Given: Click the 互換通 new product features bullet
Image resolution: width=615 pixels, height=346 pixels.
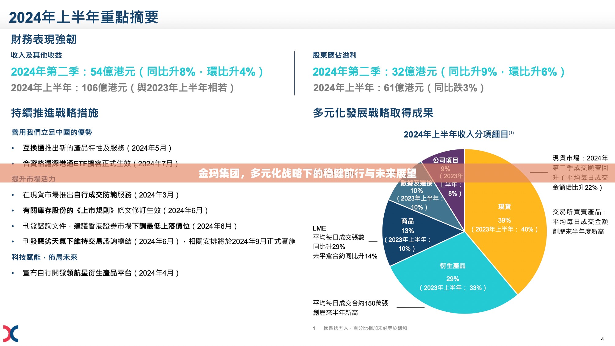Looking at the screenshot, I should (x=97, y=148).
